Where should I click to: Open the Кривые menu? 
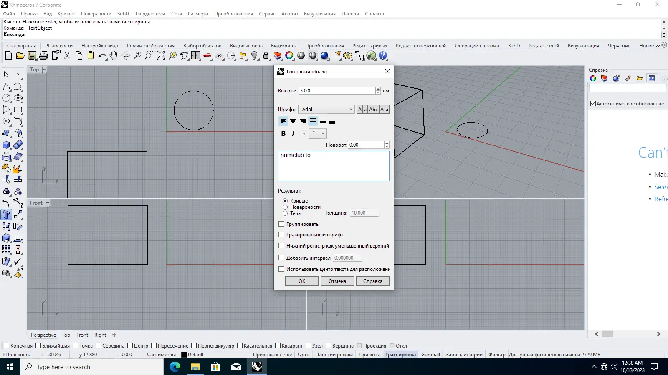click(66, 14)
